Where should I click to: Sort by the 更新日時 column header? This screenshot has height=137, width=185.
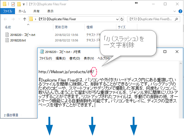click(x=61, y=27)
